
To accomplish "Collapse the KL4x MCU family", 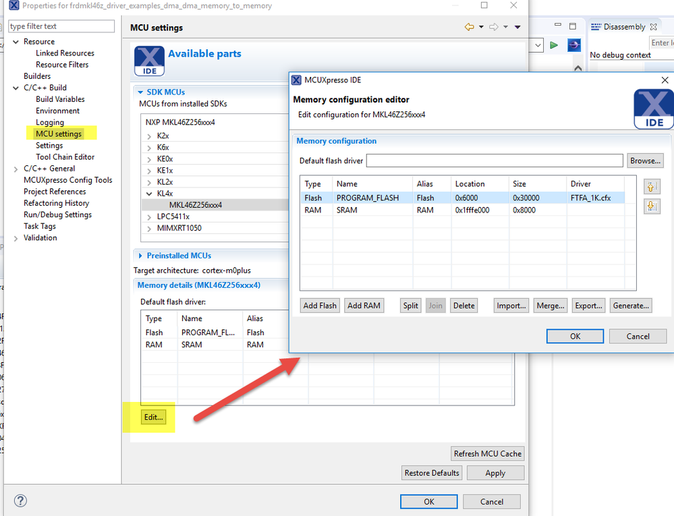I will [x=149, y=194].
